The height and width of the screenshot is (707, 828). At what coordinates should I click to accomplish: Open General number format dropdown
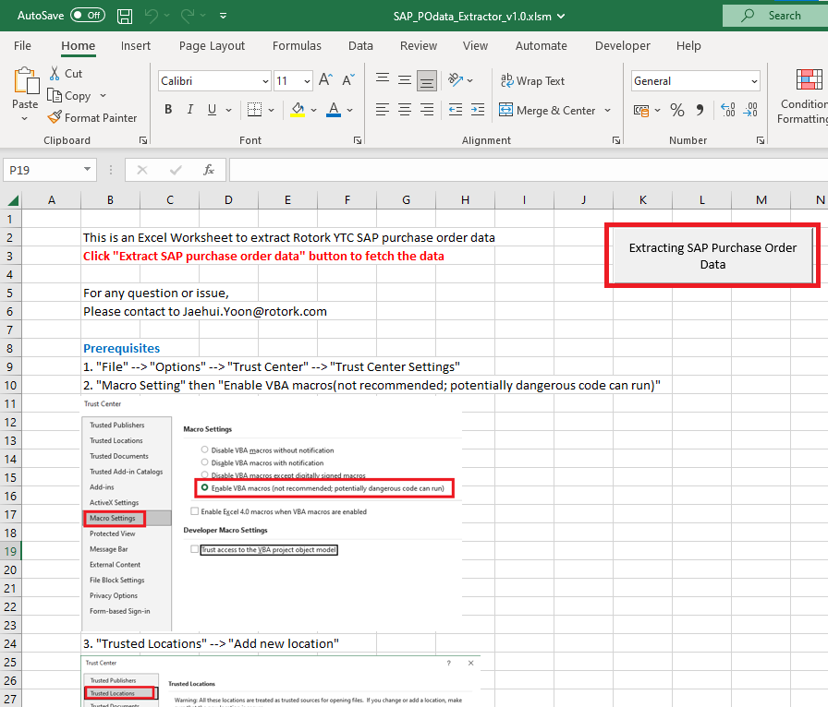[754, 81]
